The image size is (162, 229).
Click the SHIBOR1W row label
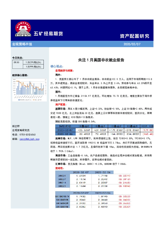[62, 200]
